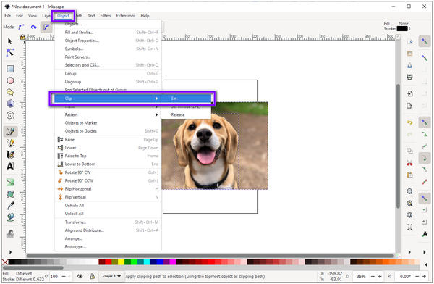
Task: Select the Ellipse tool
Action: point(10,80)
